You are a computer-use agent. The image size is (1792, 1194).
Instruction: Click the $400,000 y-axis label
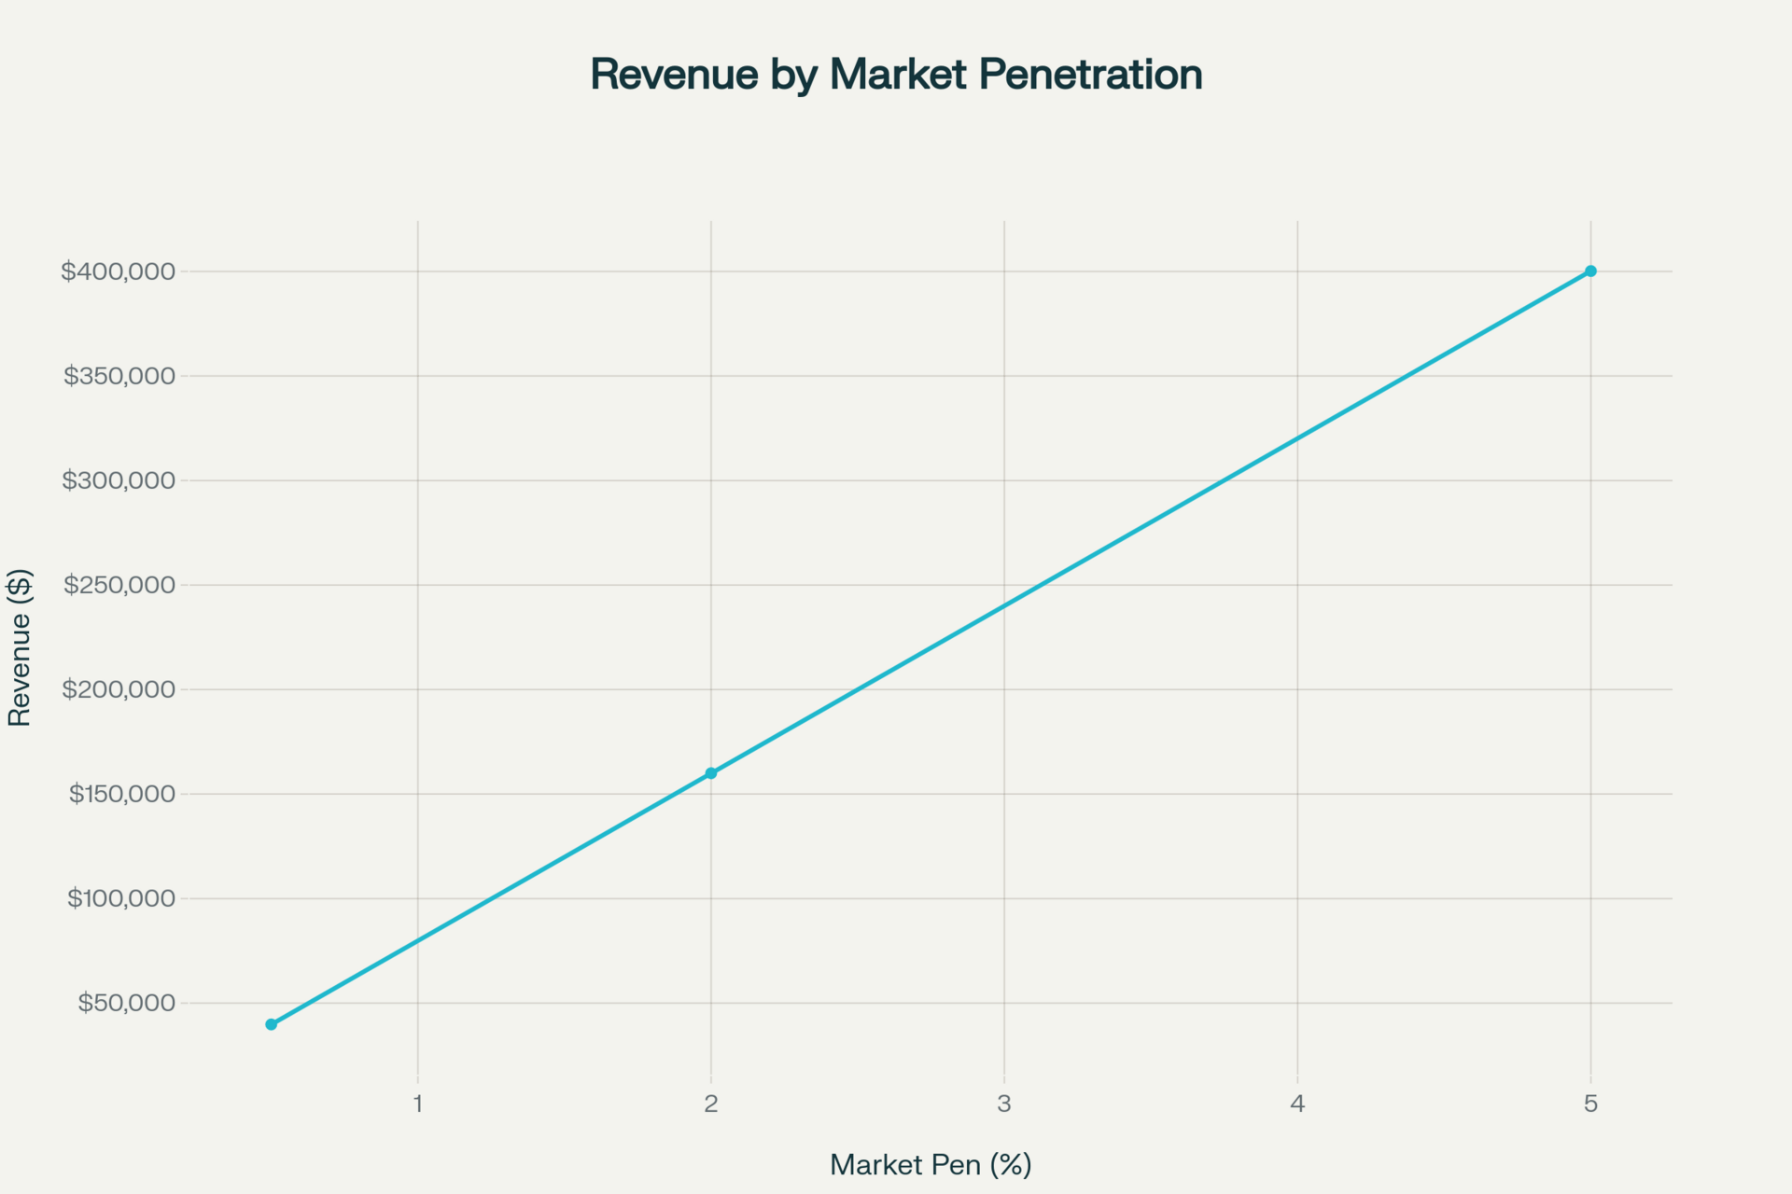click(x=118, y=271)
